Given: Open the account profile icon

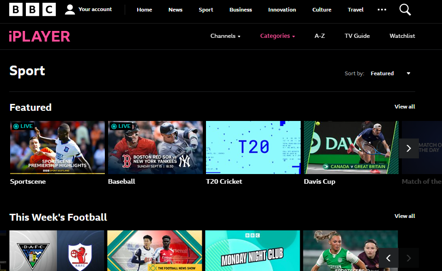Looking at the screenshot, I should pyautogui.click(x=70, y=9).
